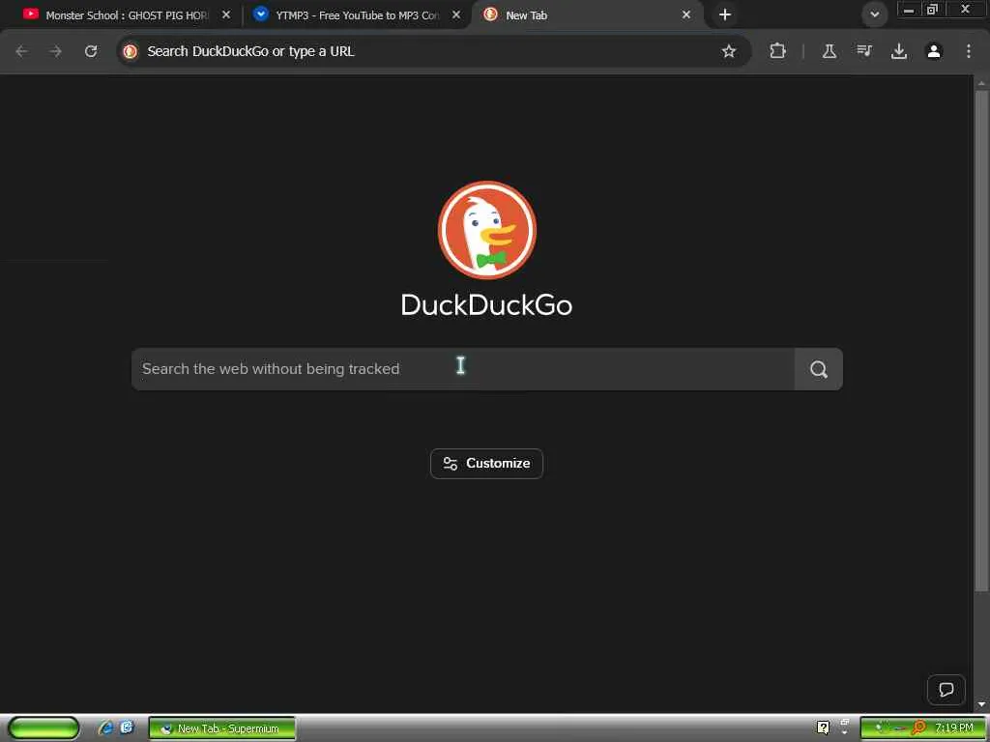Launch Internet Explorer from quick launch
This screenshot has width=990, height=742.
coord(105,728)
